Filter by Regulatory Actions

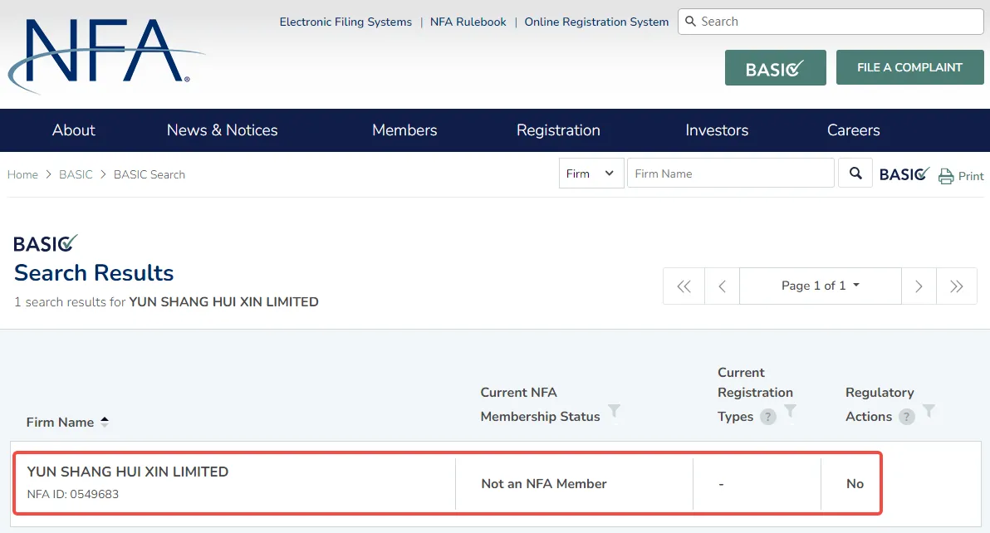pos(929,412)
